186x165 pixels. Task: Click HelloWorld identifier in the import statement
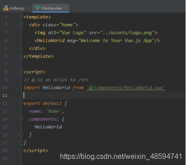[56, 87]
